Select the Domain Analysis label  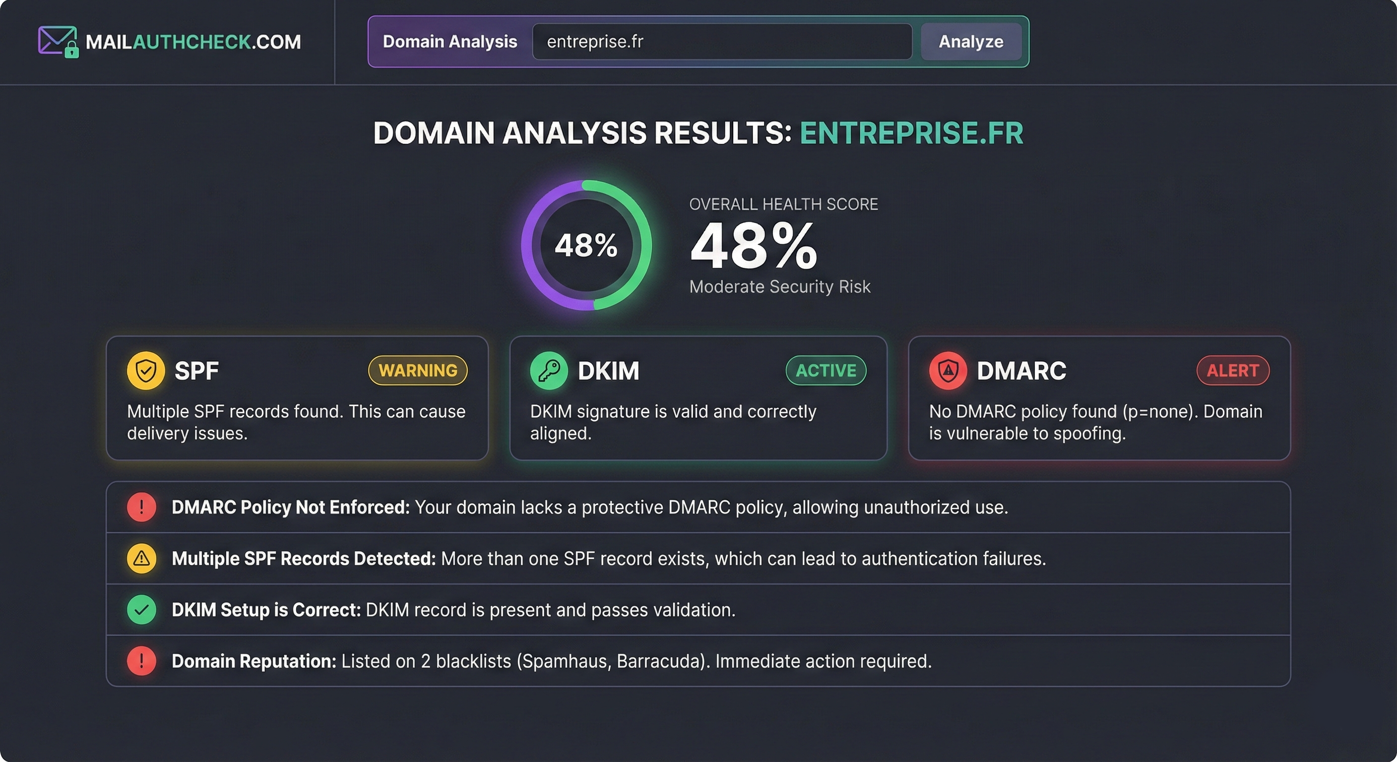coord(449,41)
